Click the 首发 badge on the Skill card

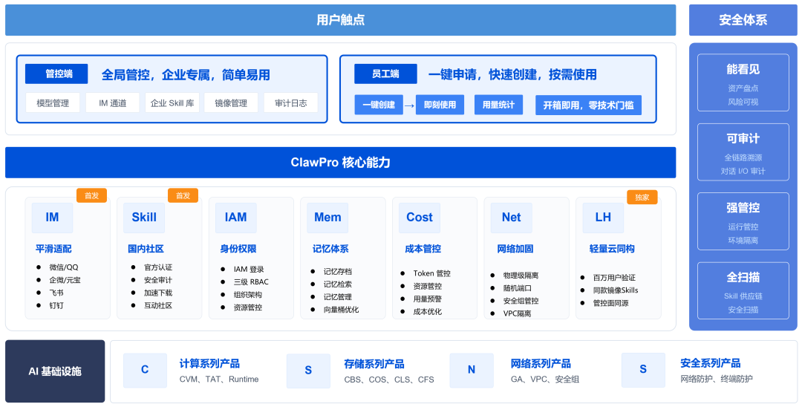pos(183,196)
